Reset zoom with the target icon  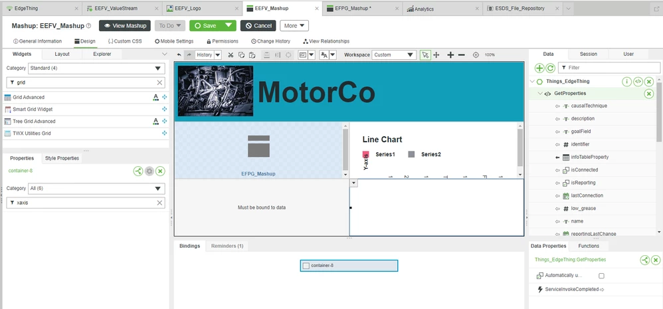[x=476, y=55]
